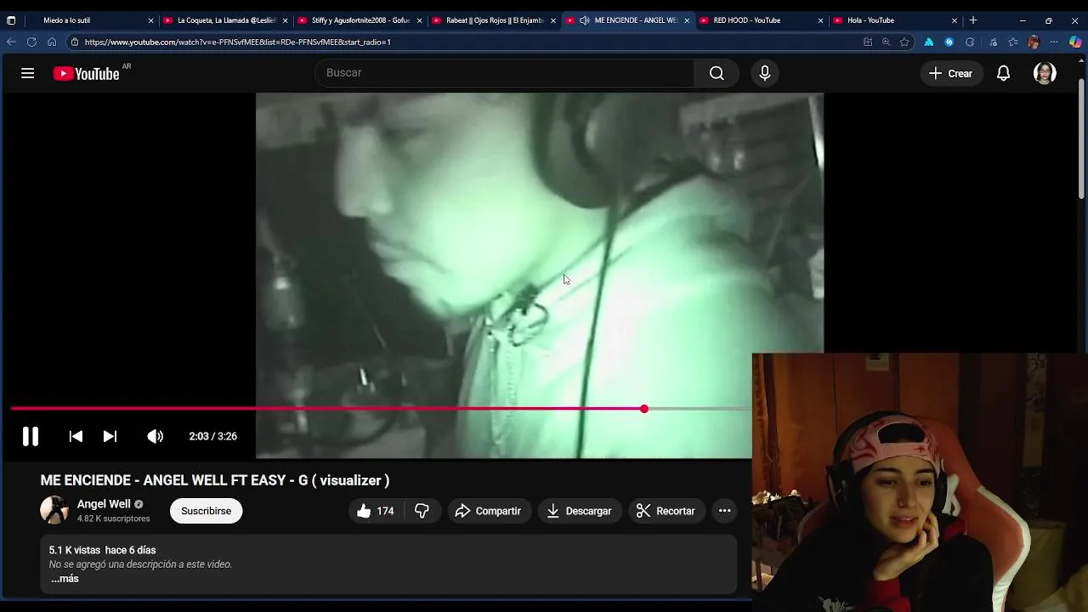Screen dimensions: 1088x612
Task: Click the Crear create button
Action: 951,73
